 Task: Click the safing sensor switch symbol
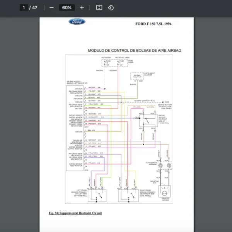(147, 119)
